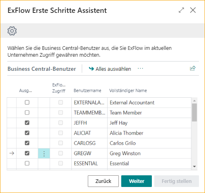205x193 pixels.
Task: Click the Greg Winston name cell
Action: tap(149, 153)
